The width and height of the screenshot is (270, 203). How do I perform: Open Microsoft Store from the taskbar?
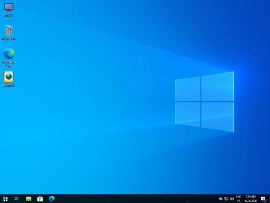coord(40,199)
